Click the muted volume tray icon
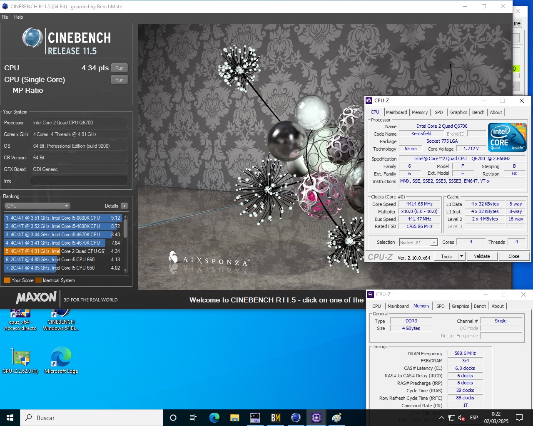This screenshot has height=426, width=533. 461,418
